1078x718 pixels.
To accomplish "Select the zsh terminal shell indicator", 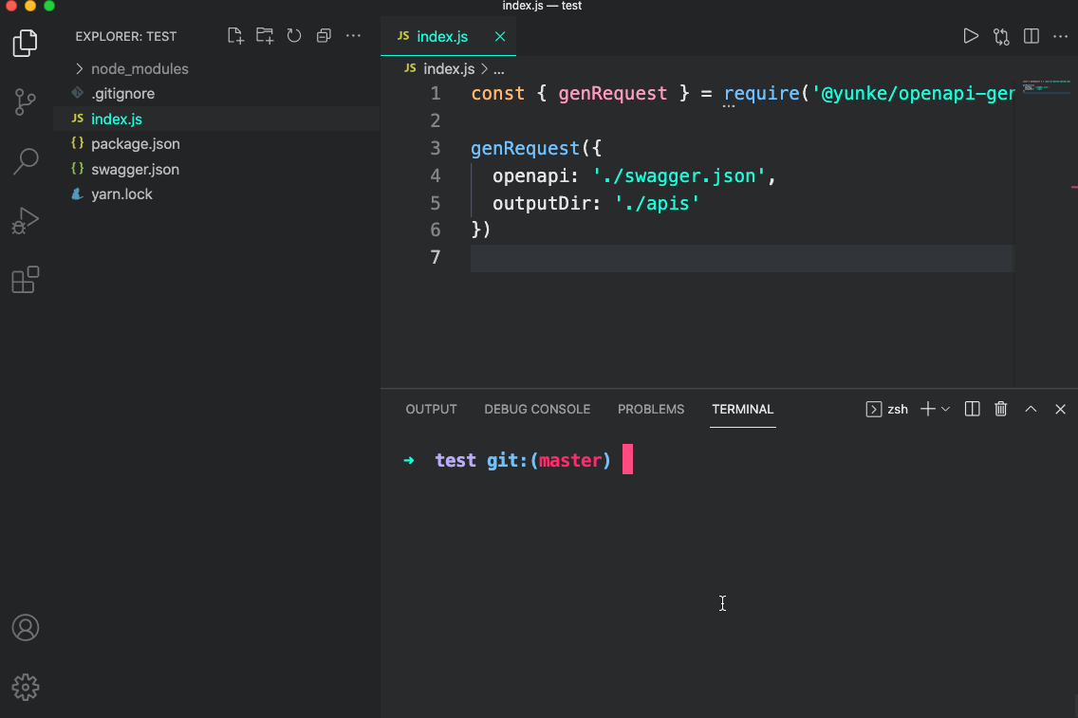I will [x=887, y=410].
